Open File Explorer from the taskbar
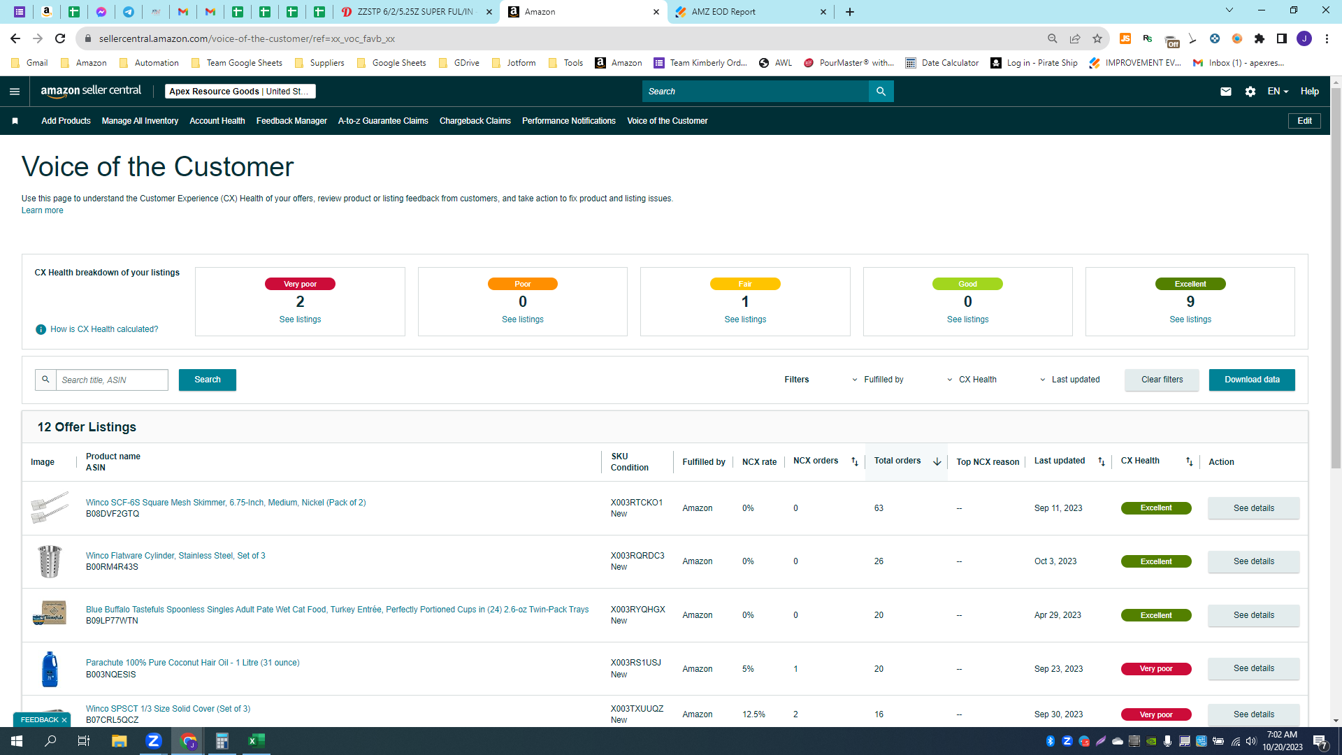The image size is (1342, 755). tap(120, 741)
